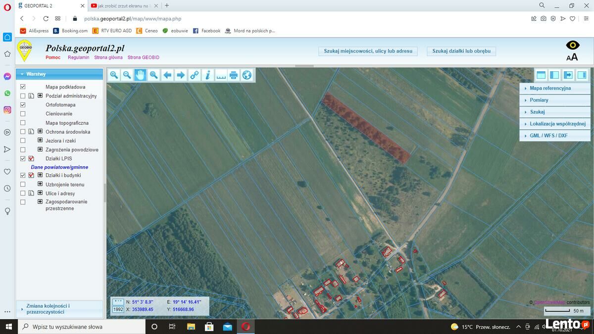The image size is (594, 334).
Task: Enable Zagrożenia powodziowe layer checkbox
Action: tap(23, 149)
